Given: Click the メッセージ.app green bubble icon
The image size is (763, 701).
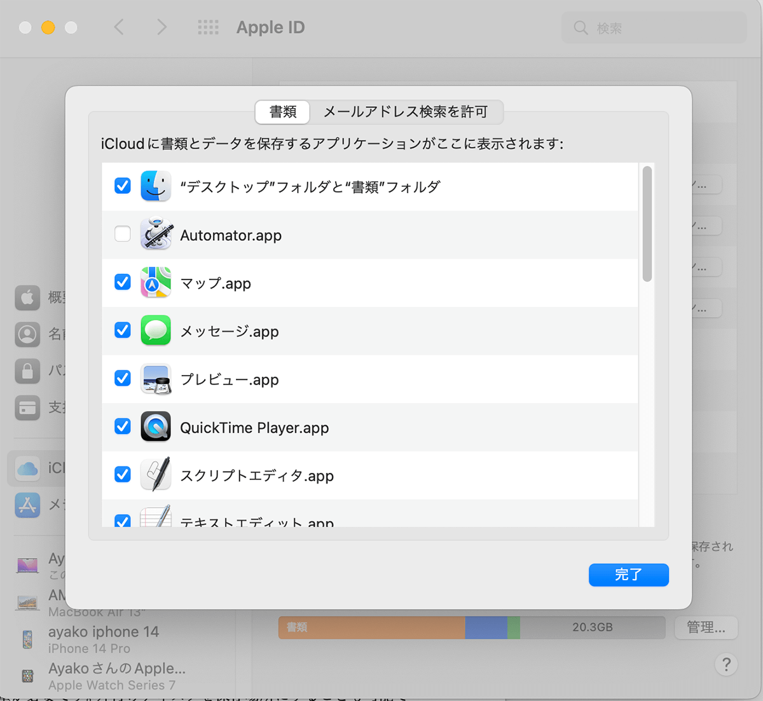Looking at the screenshot, I should (x=156, y=330).
